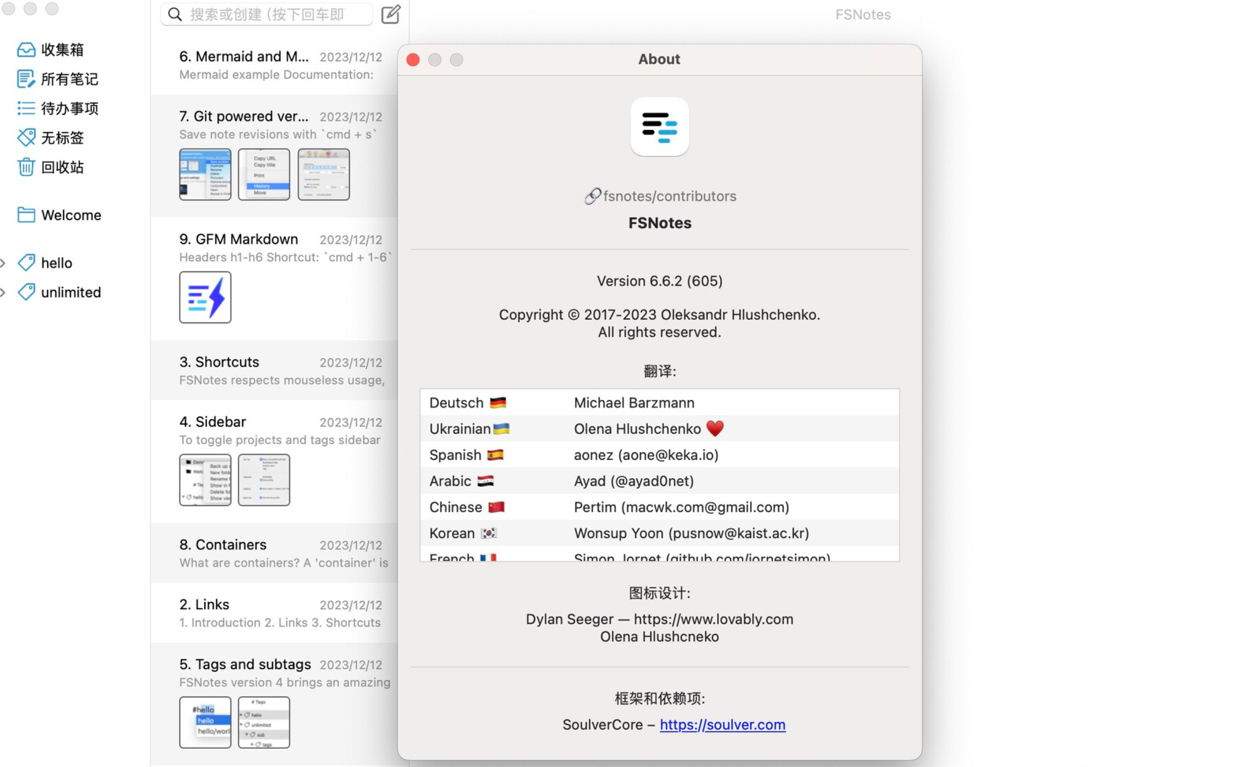Open #hello thumbnail in Tags note

click(x=205, y=723)
